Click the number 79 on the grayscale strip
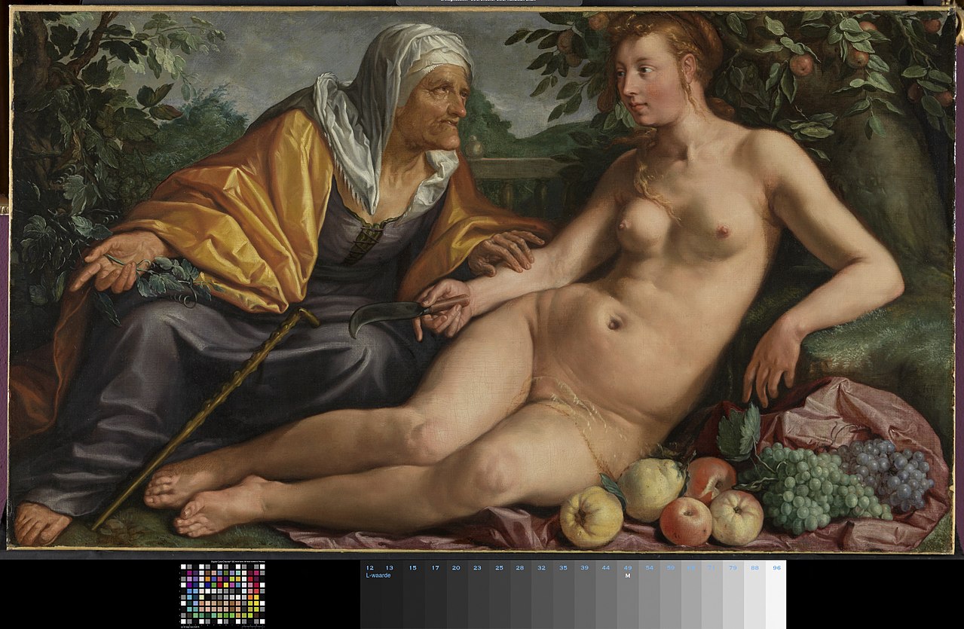The width and height of the screenshot is (964, 629). coord(733,567)
